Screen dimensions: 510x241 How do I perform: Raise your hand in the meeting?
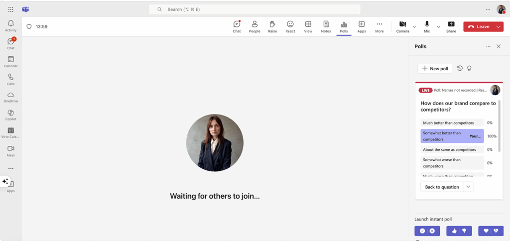pyautogui.click(x=272, y=27)
